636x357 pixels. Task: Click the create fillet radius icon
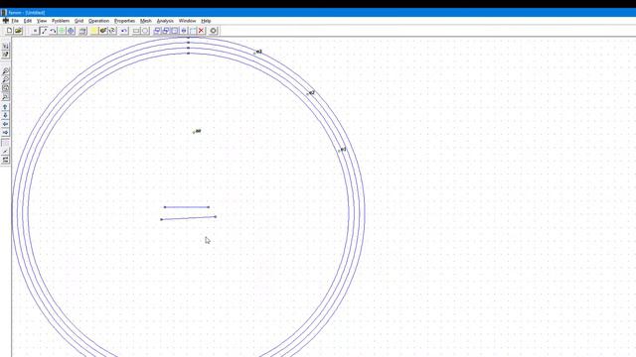point(193,31)
